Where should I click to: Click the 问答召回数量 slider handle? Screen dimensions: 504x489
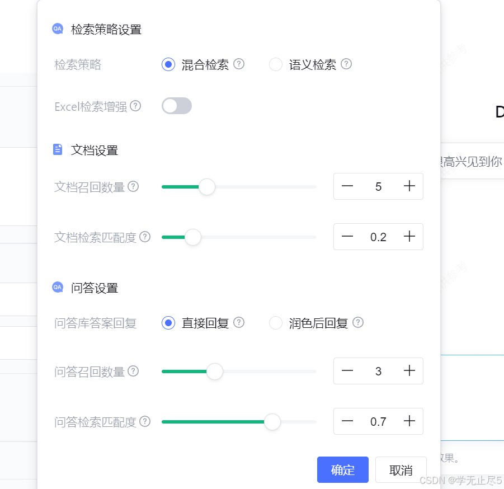point(214,372)
